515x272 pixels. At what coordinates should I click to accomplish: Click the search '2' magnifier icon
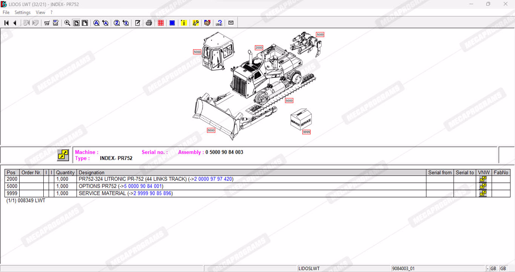coord(117,23)
